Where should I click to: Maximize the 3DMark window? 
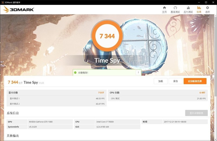point(206,2)
